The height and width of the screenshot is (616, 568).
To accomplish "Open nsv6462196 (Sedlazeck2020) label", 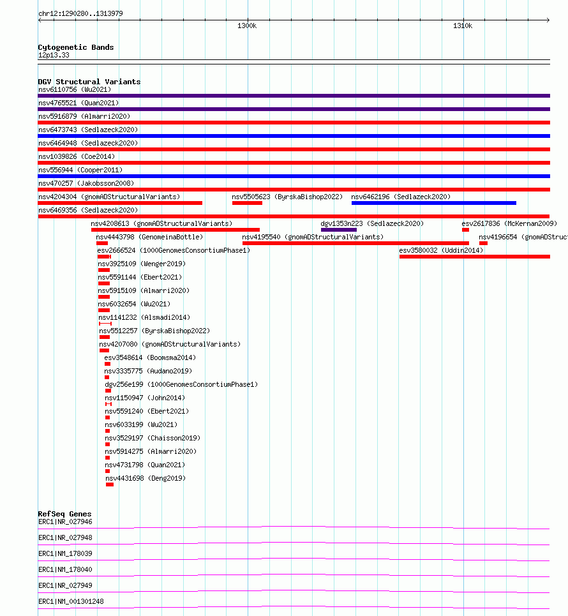I will [401, 197].
